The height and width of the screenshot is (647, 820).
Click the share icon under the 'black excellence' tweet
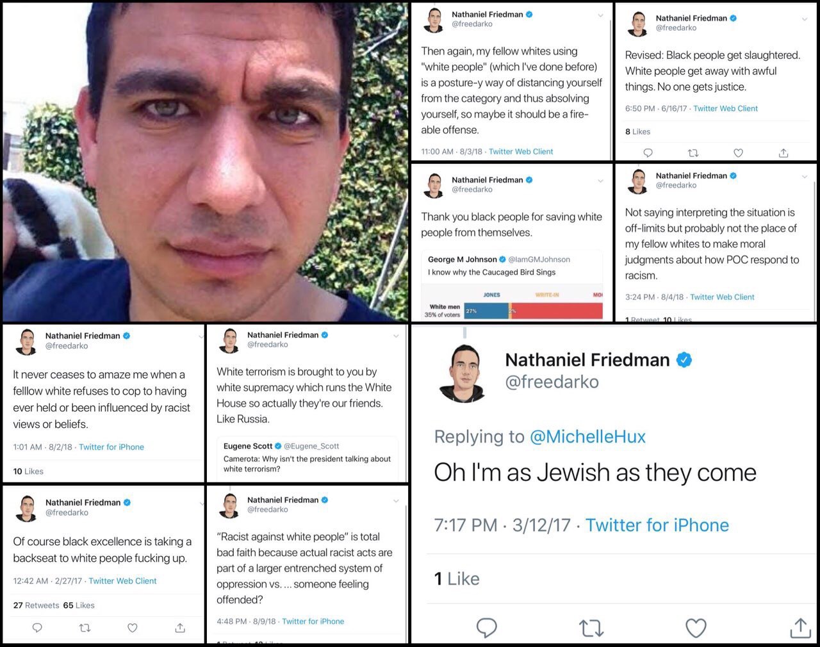[180, 628]
